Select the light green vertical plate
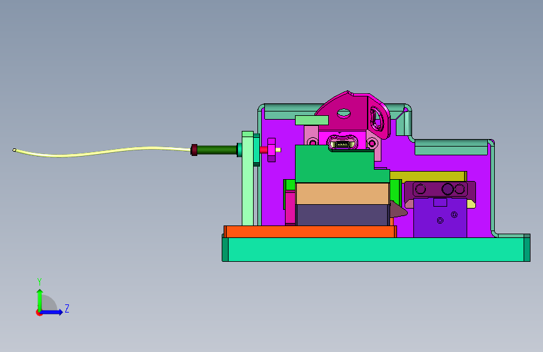The image size is (543, 352). click(x=247, y=179)
